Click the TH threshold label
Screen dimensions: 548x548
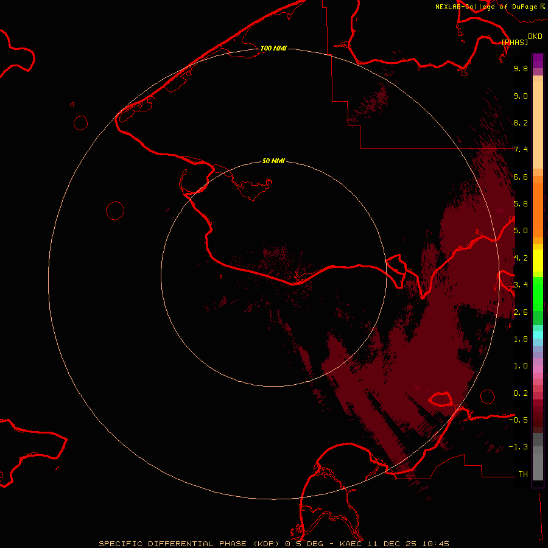pos(523,474)
